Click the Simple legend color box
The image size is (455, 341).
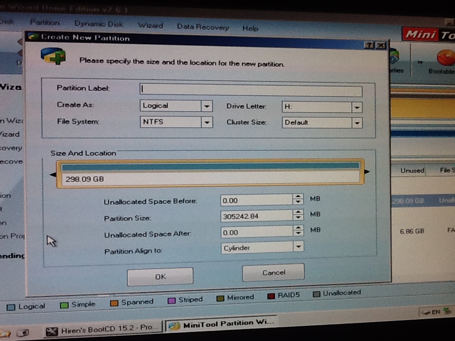[64, 305]
